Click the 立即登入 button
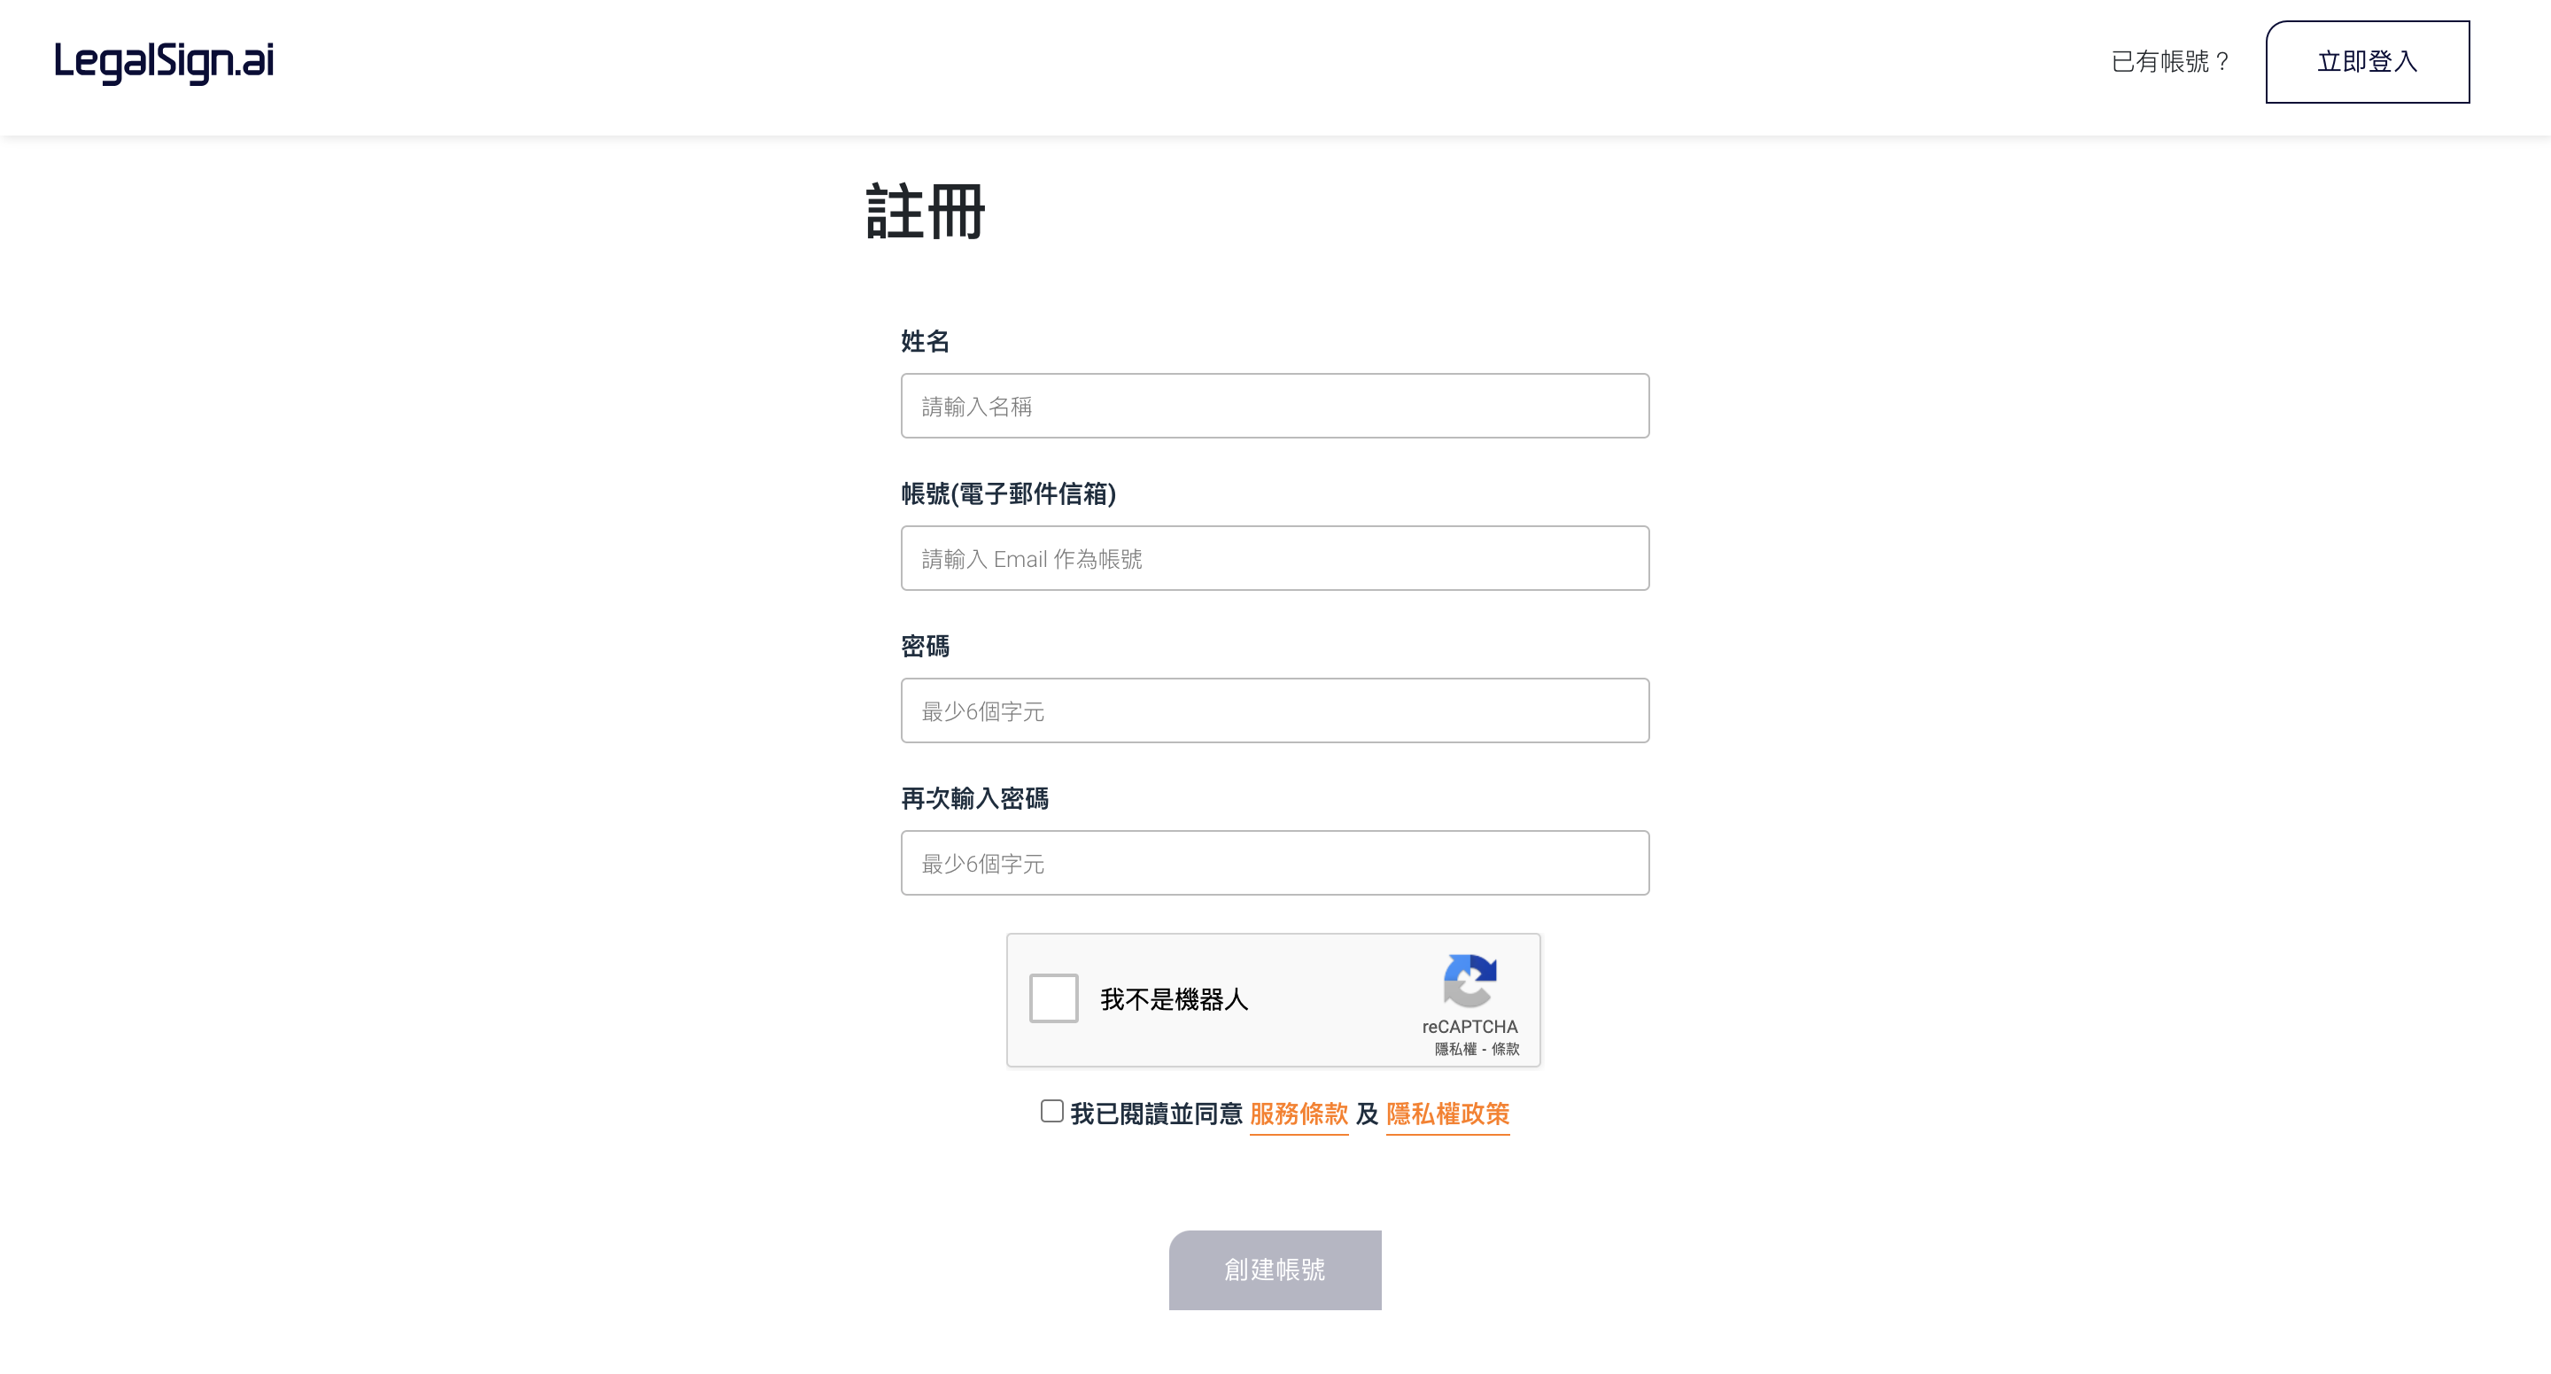 click(x=2368, y=61)
